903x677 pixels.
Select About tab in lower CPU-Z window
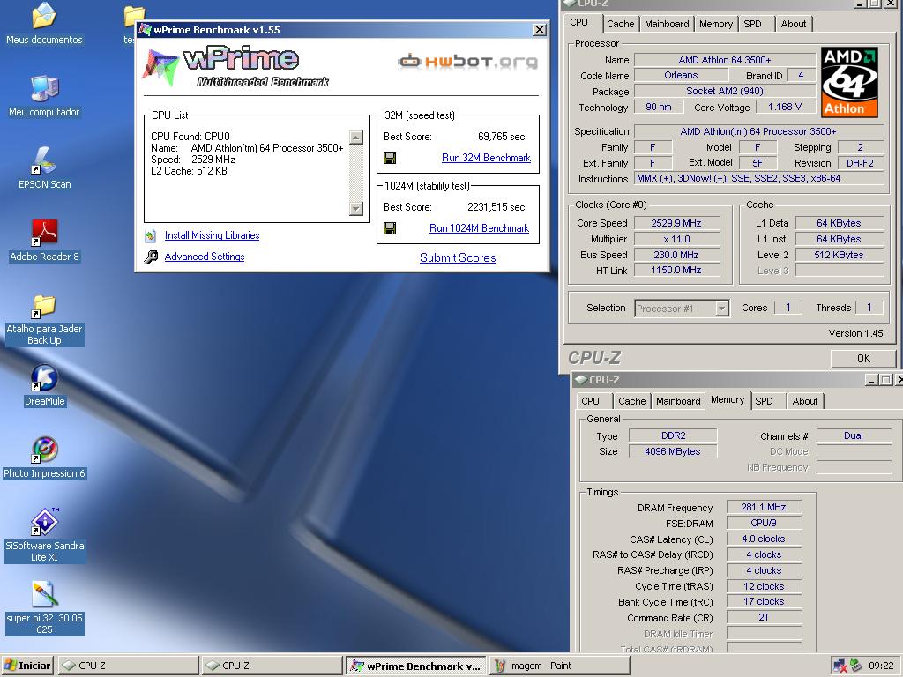[805, 401]
